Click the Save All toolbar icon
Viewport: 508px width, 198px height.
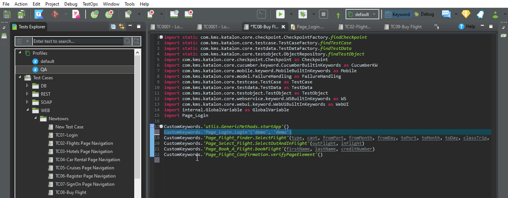pyautogui.click(x=21, y=14)
